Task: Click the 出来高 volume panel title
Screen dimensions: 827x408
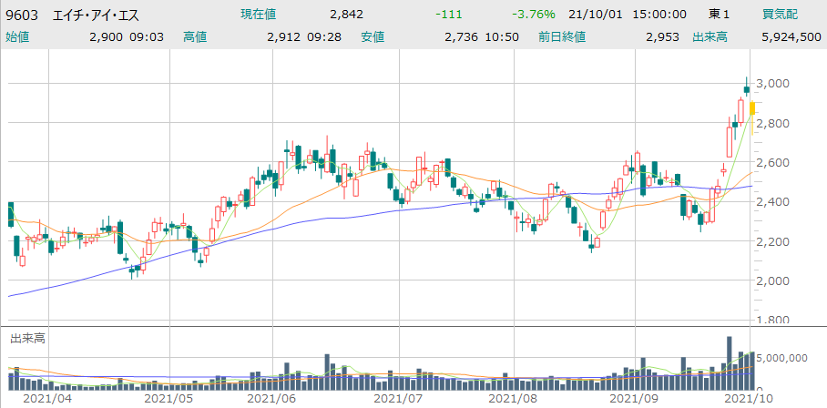Action: coord(26,338)
